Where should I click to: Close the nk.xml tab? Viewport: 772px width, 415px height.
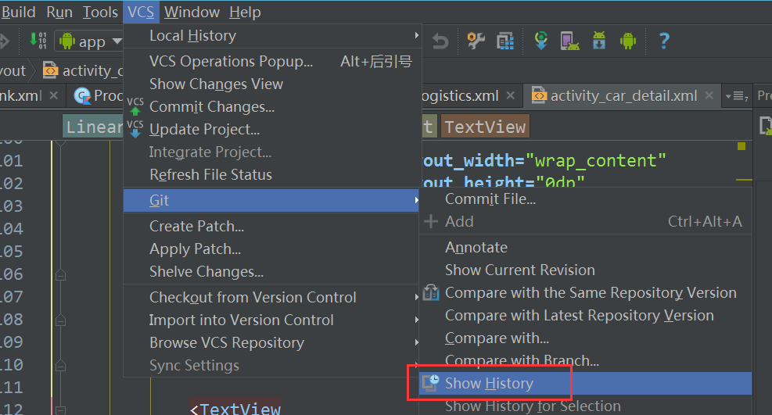pyautogui.click(x=54, y=95)
